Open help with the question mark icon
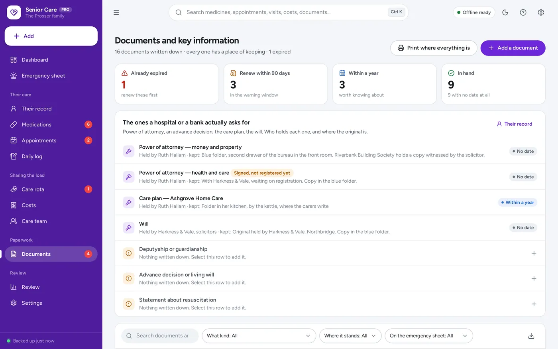This screenshot has width=558, height=349. pos(523,12)
